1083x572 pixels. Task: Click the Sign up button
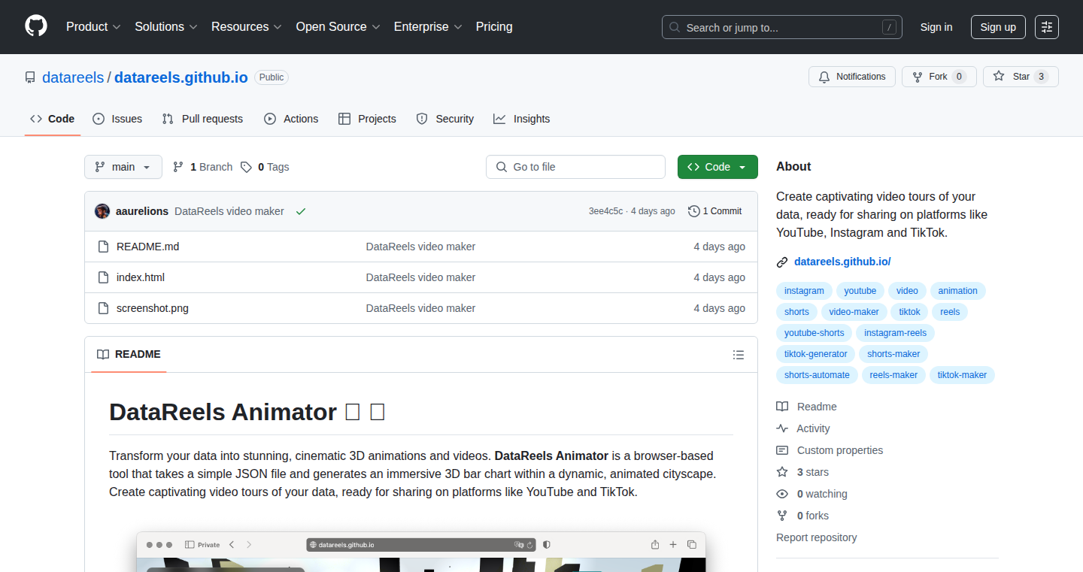pos(998,27)
